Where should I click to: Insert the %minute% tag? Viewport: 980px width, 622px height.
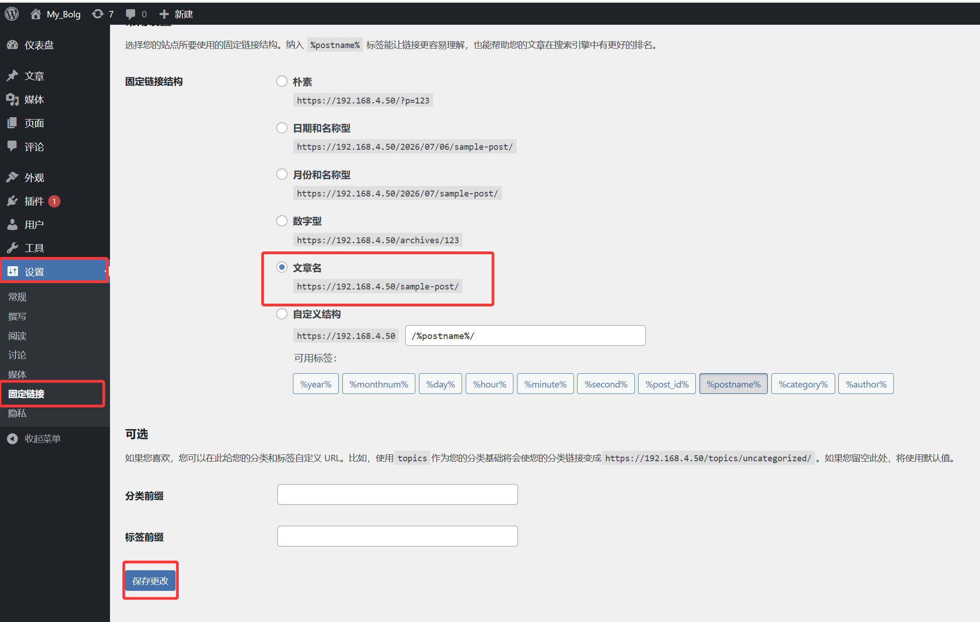(545, 384)
